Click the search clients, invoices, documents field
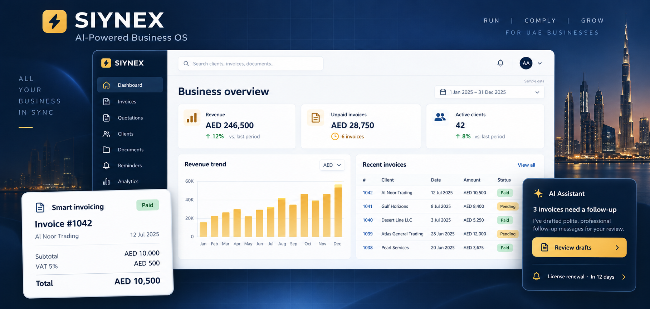Screen dimensions: 650x309 click(250, 64)
